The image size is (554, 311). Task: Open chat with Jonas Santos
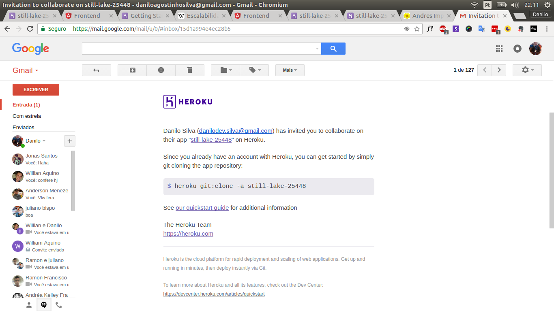[x=41, y=159]
